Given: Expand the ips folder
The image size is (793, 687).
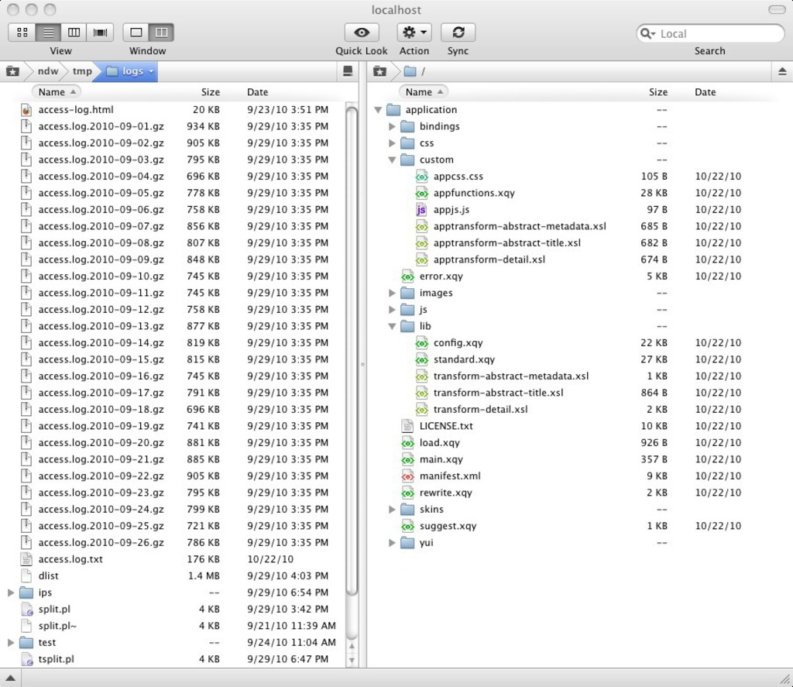Looking at the screenshot, I should pos(11,593).
